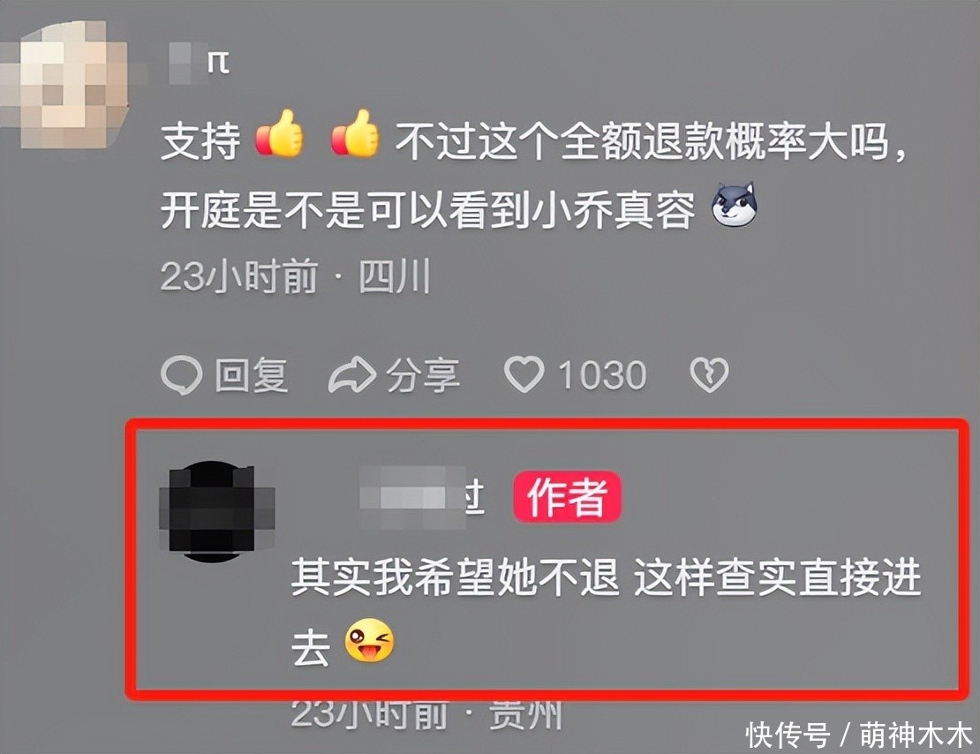Click the 1030 like count
The image size is (980, 754).
(x=602, y=375)
